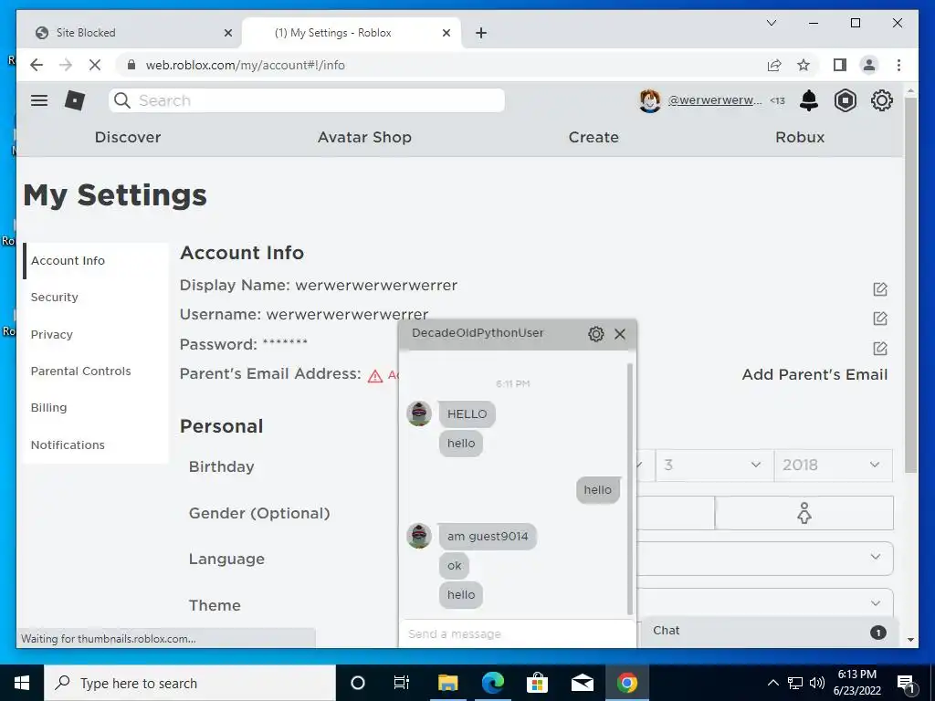Screen dimensions: 935x701
Task: Open the Chrome three-dot menu
Action: [x=898, y=65]
